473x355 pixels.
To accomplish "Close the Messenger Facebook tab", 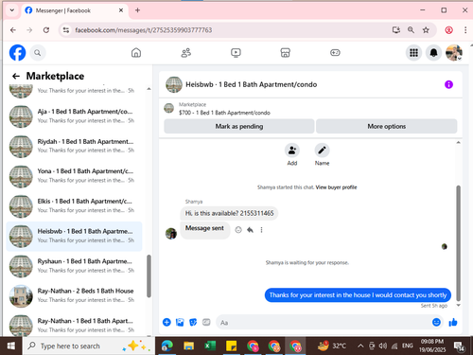I will tap(121, 10).
